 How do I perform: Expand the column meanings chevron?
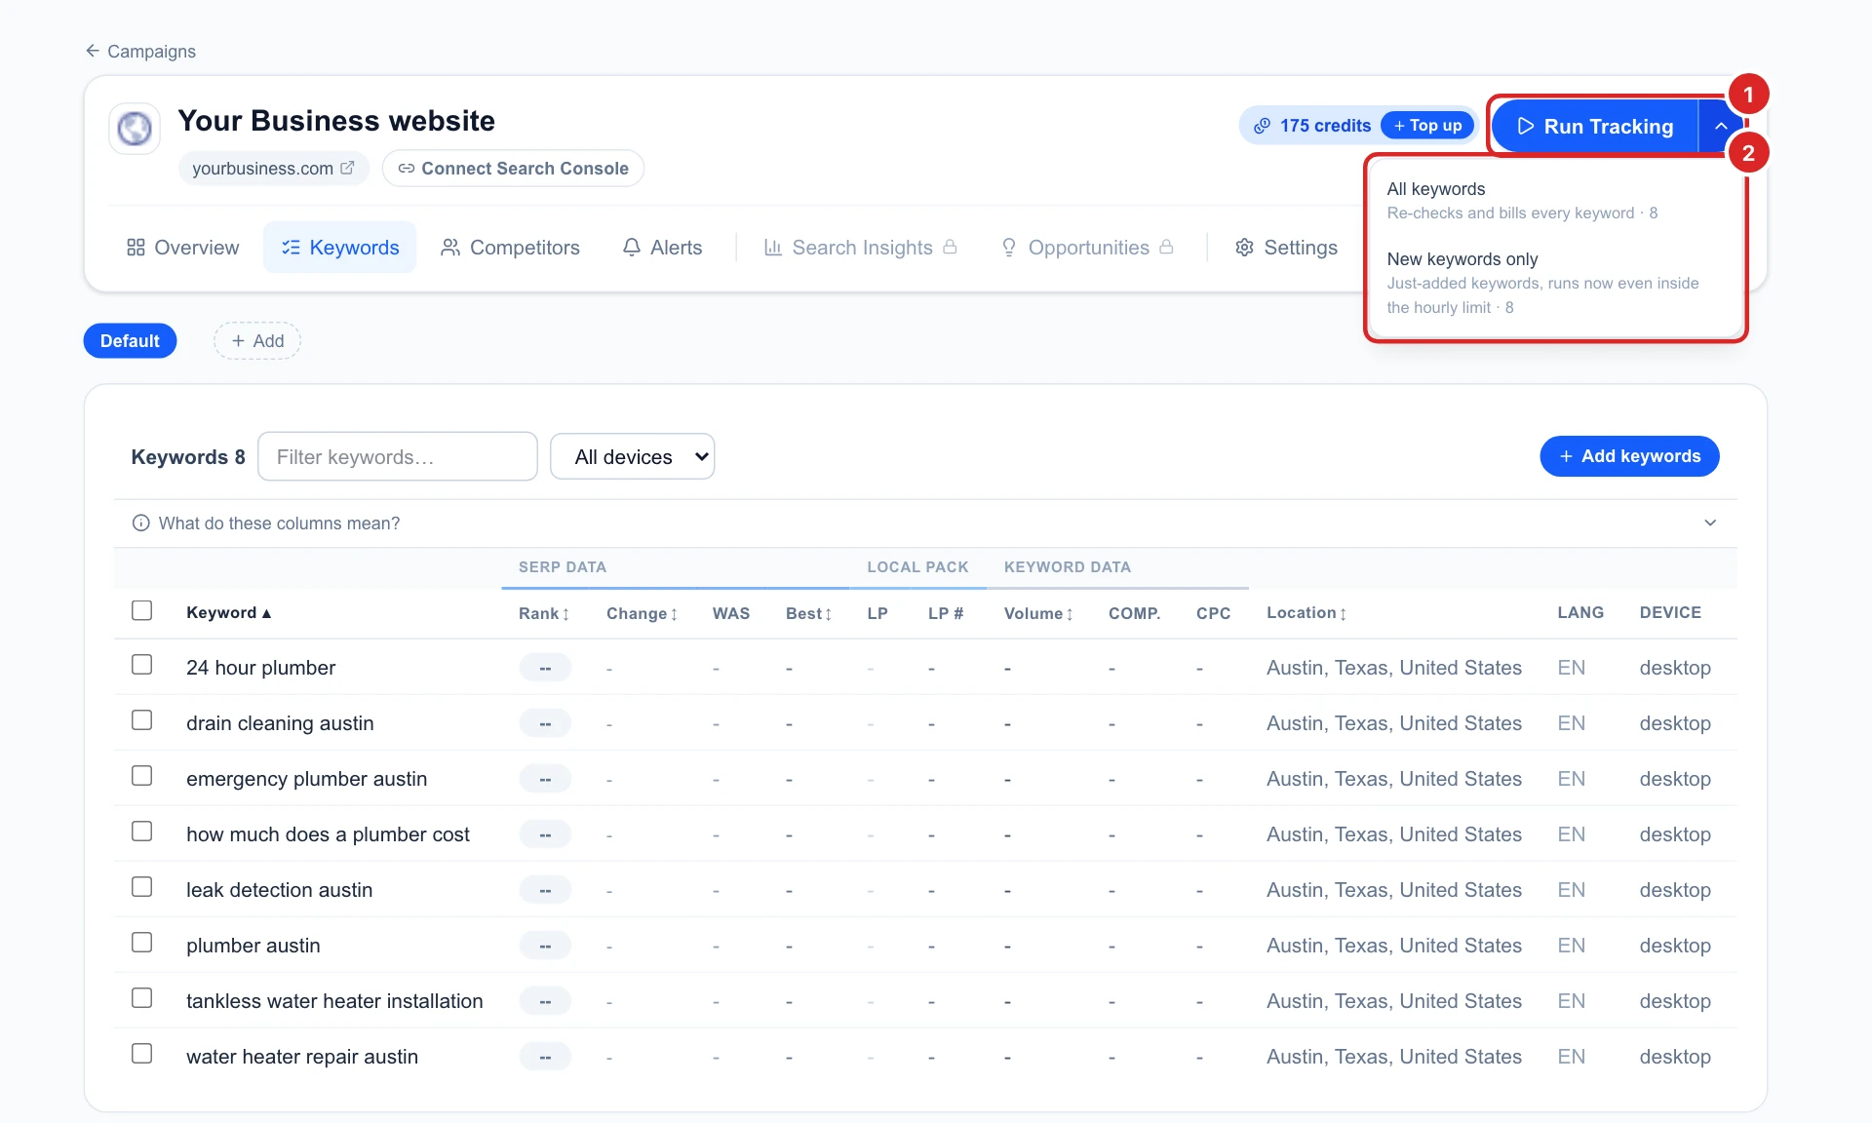1710,523
